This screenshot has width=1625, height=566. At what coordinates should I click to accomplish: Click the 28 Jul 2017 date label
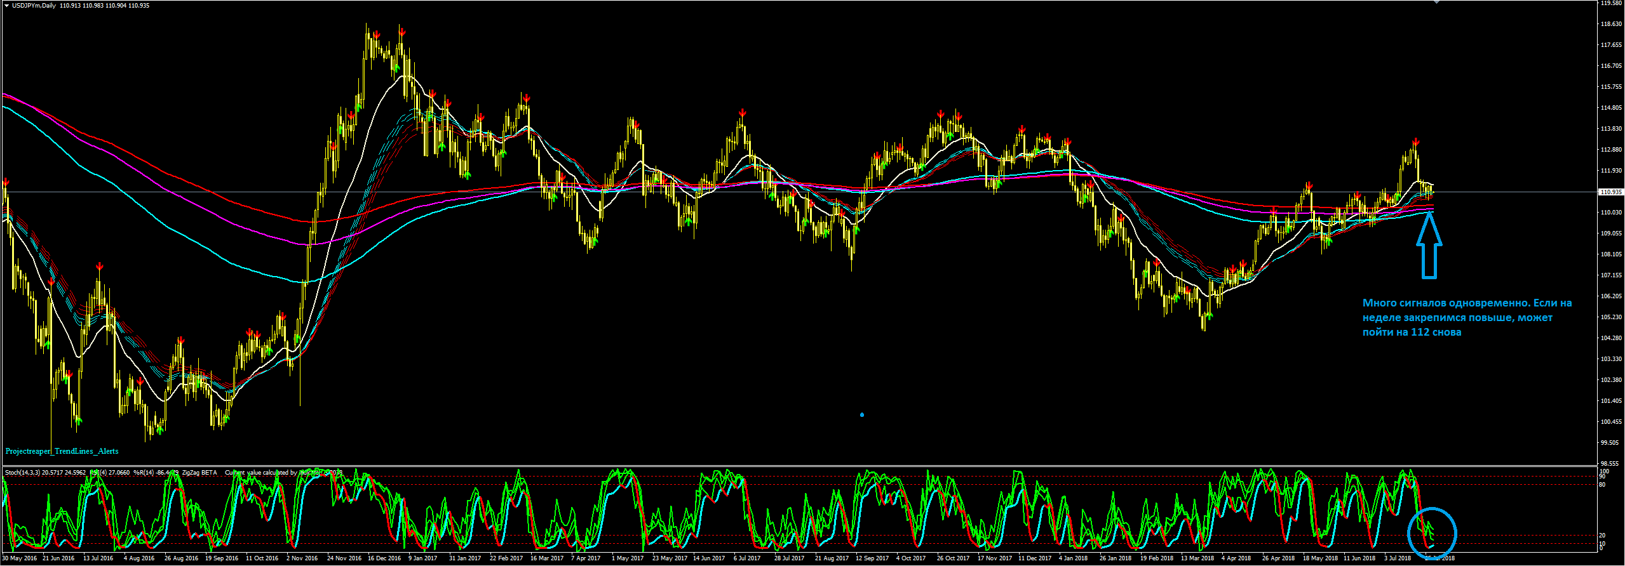(x=789, y=558)
